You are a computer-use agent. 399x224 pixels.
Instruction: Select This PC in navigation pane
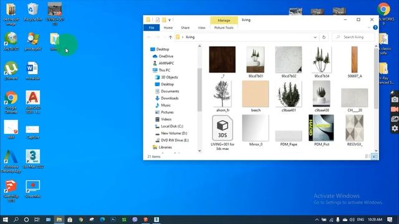[x=161, y=70]
